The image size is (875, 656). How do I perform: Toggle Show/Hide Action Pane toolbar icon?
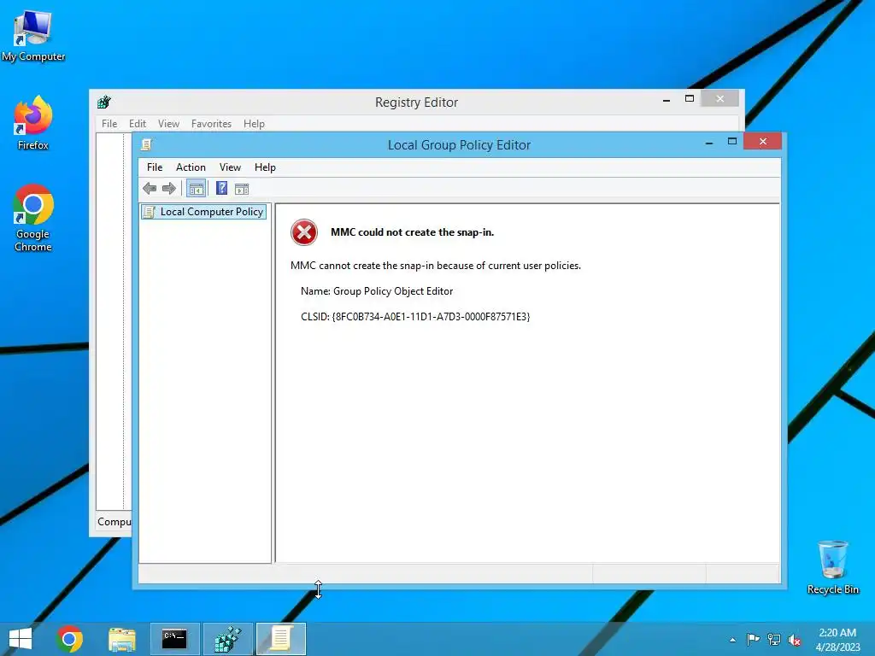242,189
